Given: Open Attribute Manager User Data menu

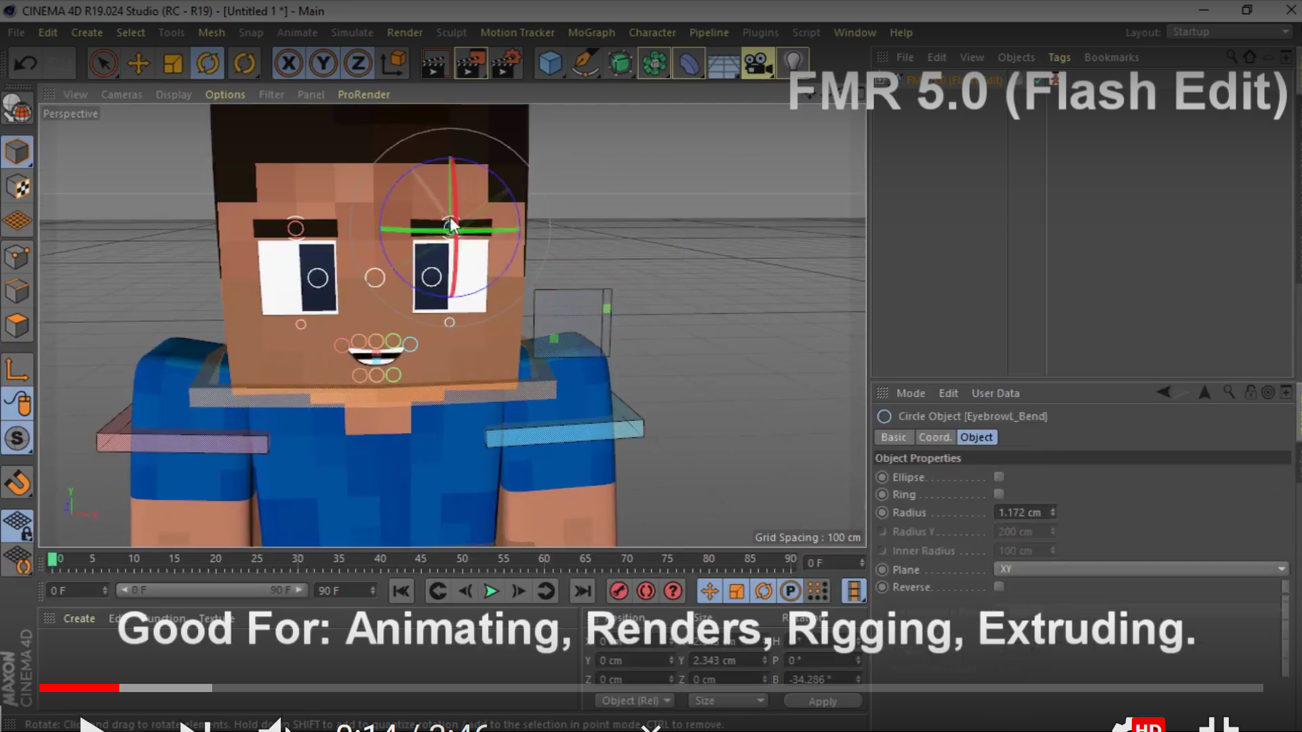Looking at the screenshot, I should 995,393.
